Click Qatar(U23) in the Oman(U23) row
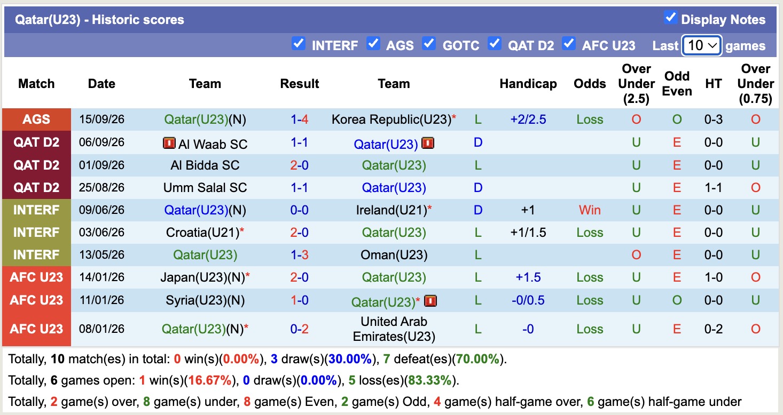The image size is (783, 415). (205, 255)
